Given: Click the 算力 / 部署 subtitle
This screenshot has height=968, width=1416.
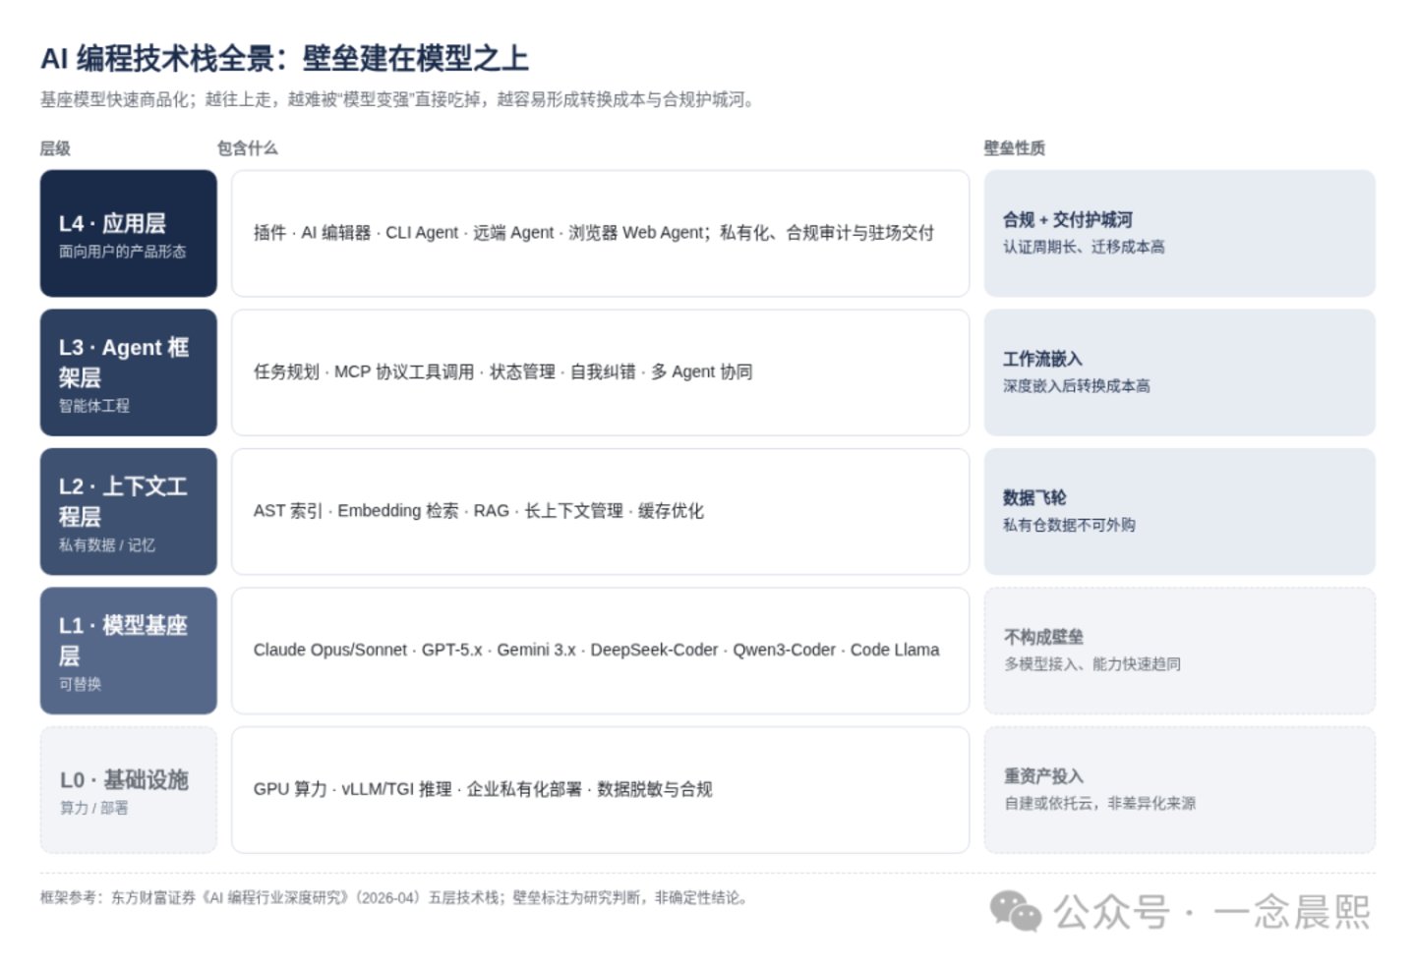Looking at the screenshot, I should 93,808.
